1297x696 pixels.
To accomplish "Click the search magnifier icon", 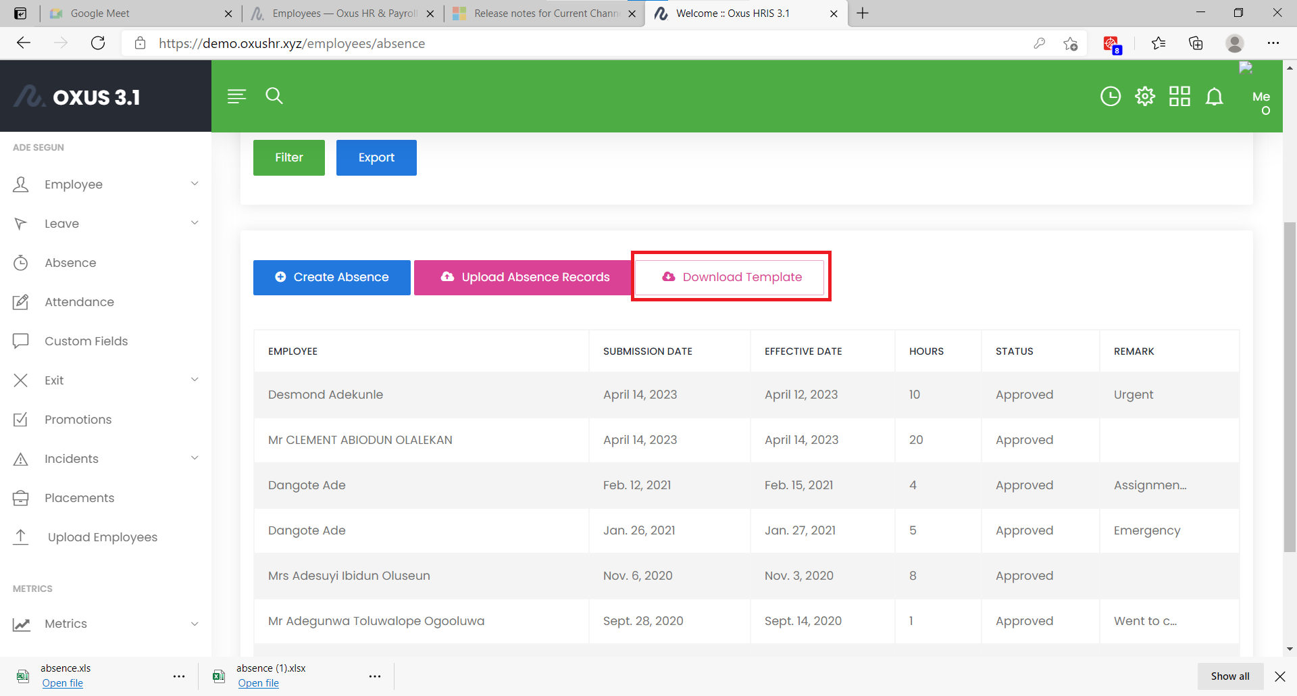I will (274, 96).
